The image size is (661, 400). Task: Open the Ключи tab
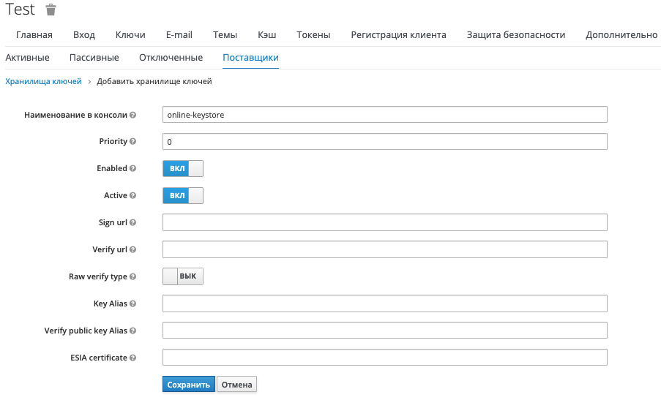[x=130, y=34]
